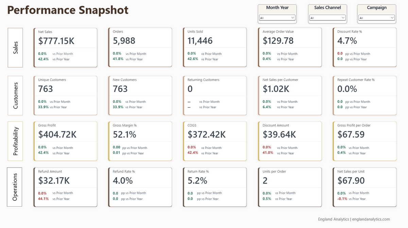Click Refund Amount 44.1% vs Prior Year

pos(54,199)
